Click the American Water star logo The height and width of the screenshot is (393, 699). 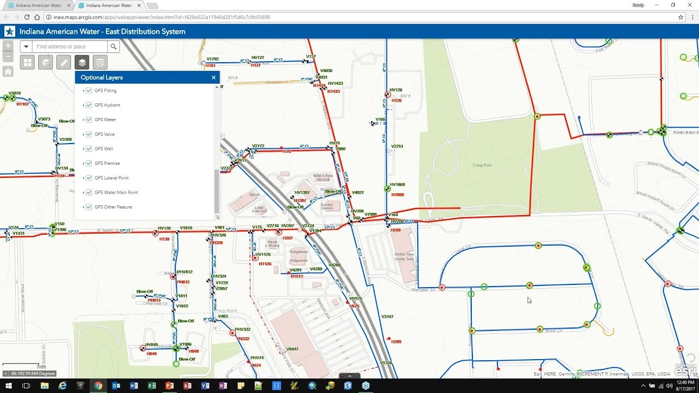tap(10, 31)
